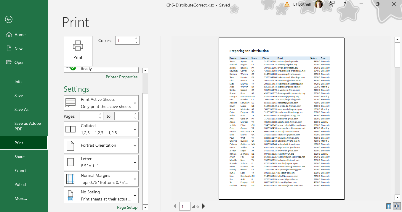Click the next page arrow under the preview

coord(203,206)
